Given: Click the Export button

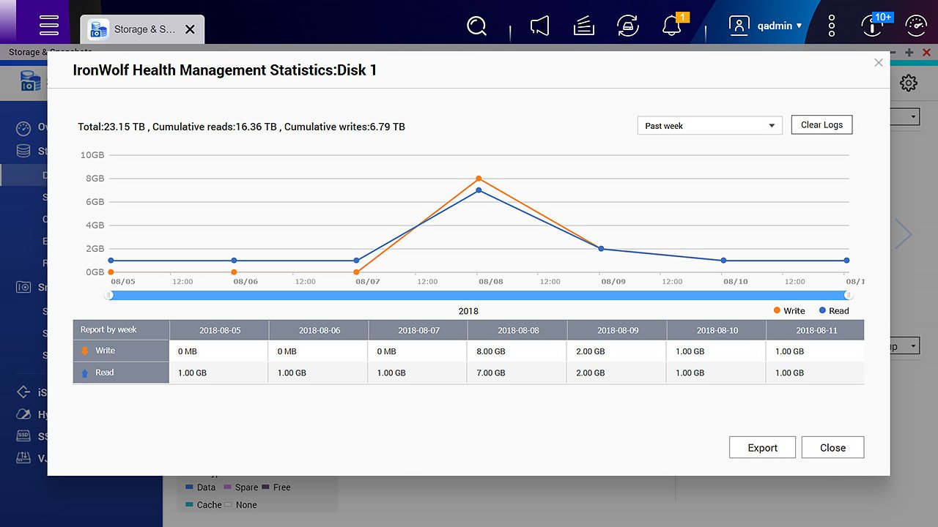Looking at the screenshot, I should [x=762, y=448].
